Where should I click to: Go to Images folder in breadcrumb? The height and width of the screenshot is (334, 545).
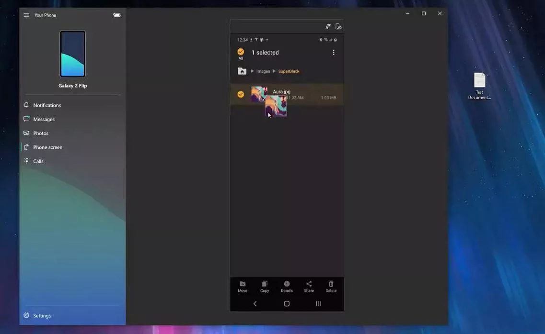coord(263,71)
